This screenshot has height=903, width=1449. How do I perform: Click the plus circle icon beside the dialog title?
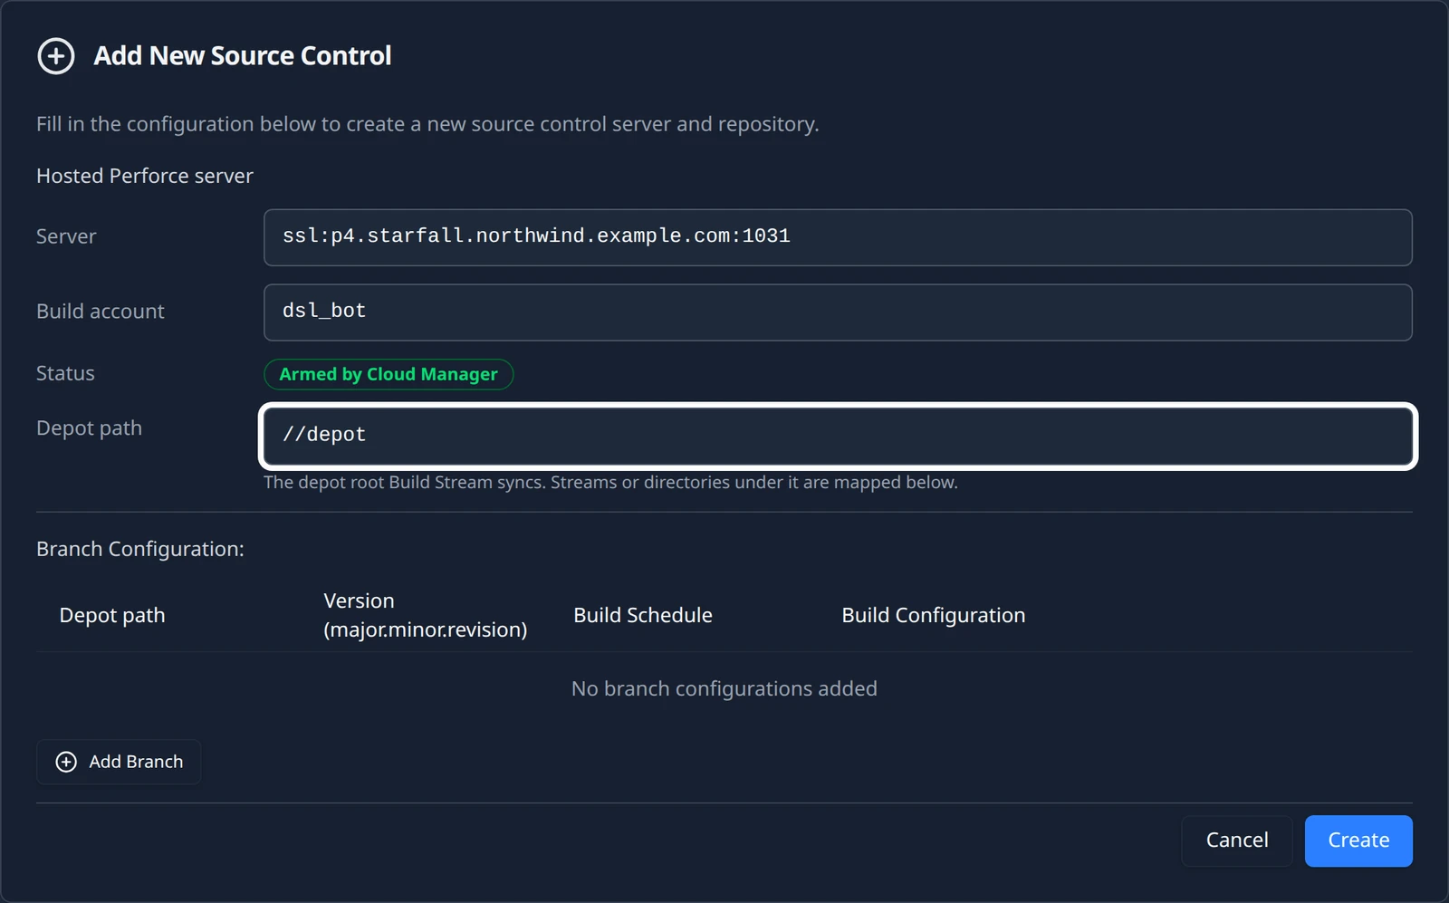pos(55,56)
